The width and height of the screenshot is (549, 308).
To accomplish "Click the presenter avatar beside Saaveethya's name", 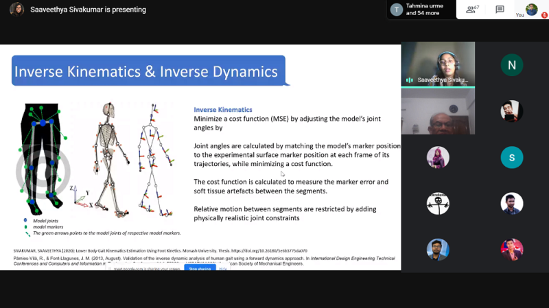I will tap(17, 10).
